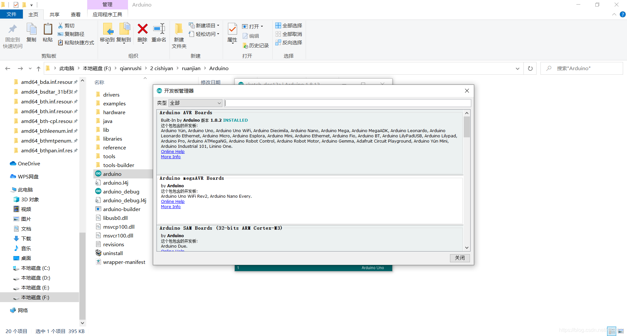This screenshot has height=336, width=627.
Task: Select all items in folder
Action: pos(289,25)
